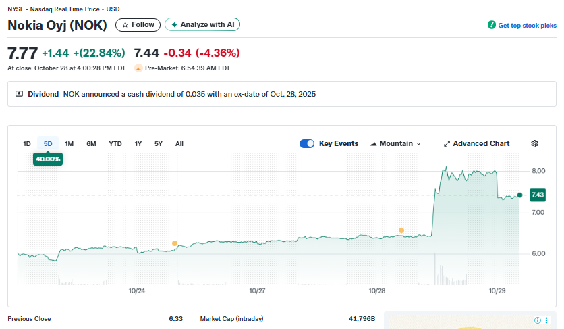Click the chart settings gear icon
The image size is (564, 329).
point(534,143)
